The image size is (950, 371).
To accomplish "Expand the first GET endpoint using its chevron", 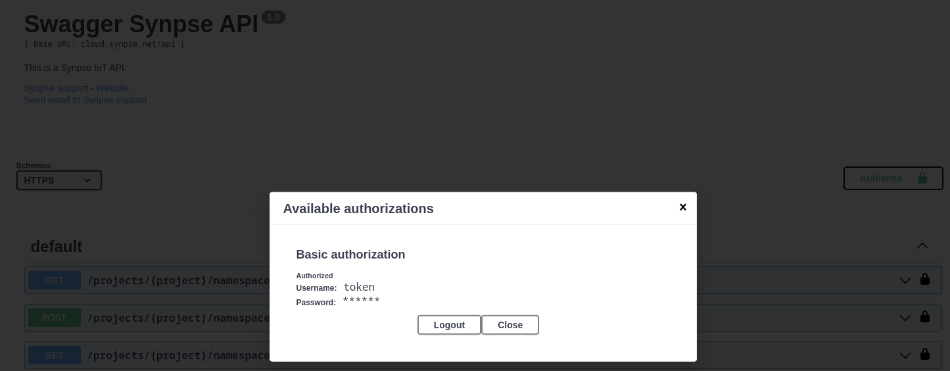I will tap(905, 280).
